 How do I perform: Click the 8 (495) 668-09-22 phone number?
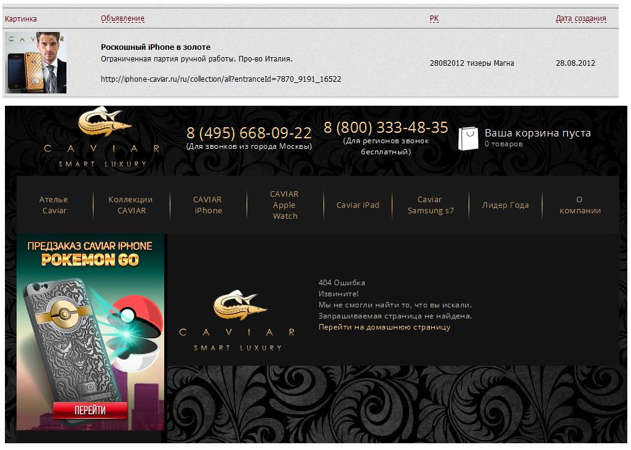(249, 133)
